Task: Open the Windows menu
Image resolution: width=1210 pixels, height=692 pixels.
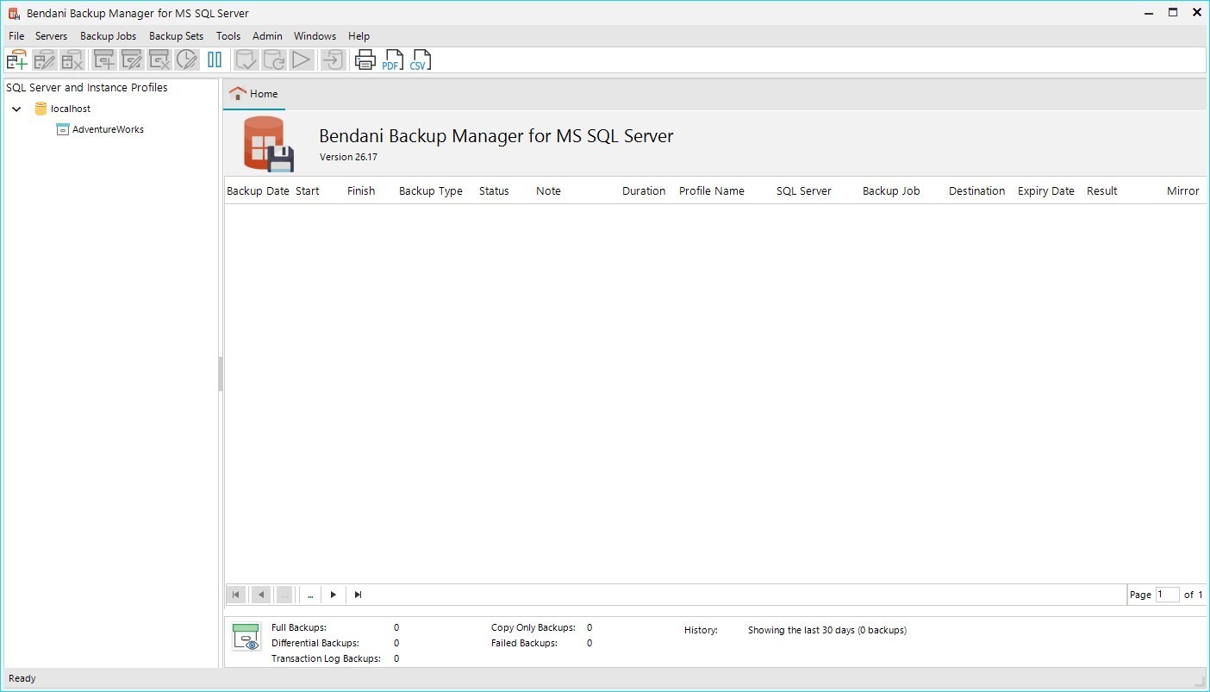Action: click(x=315, y=36)
